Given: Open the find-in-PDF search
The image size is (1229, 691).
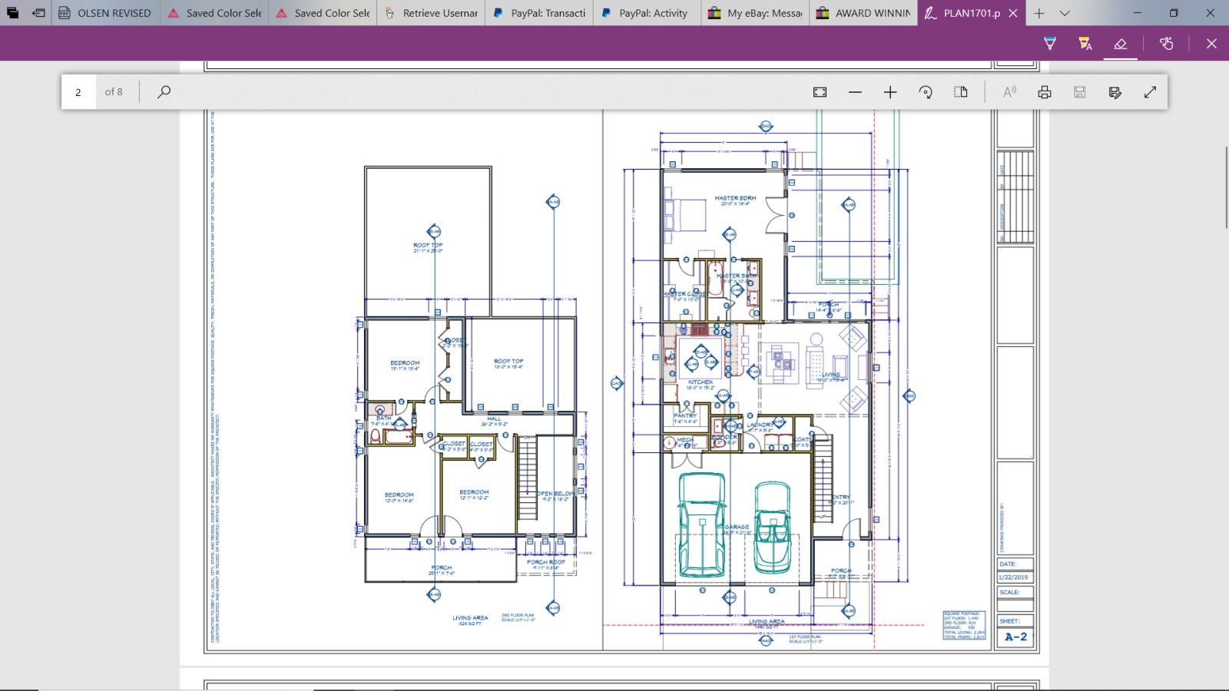Looking at the screenshot, I should pos(164,92).
